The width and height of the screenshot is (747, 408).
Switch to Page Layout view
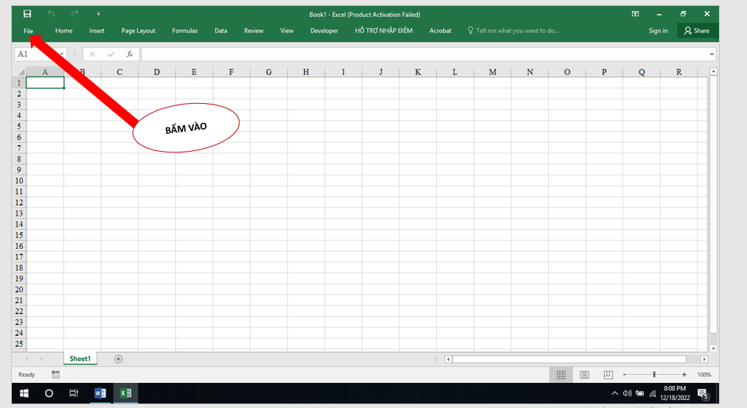click(x=584, y=375)
